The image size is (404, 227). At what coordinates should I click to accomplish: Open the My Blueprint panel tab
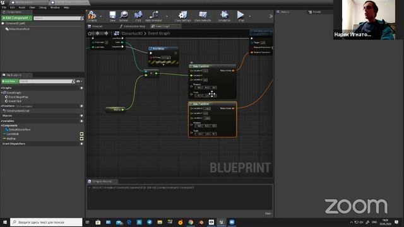(13, 75)
